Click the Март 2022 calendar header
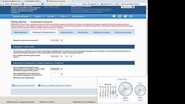 pyautogui.click(x=108, y=84)
